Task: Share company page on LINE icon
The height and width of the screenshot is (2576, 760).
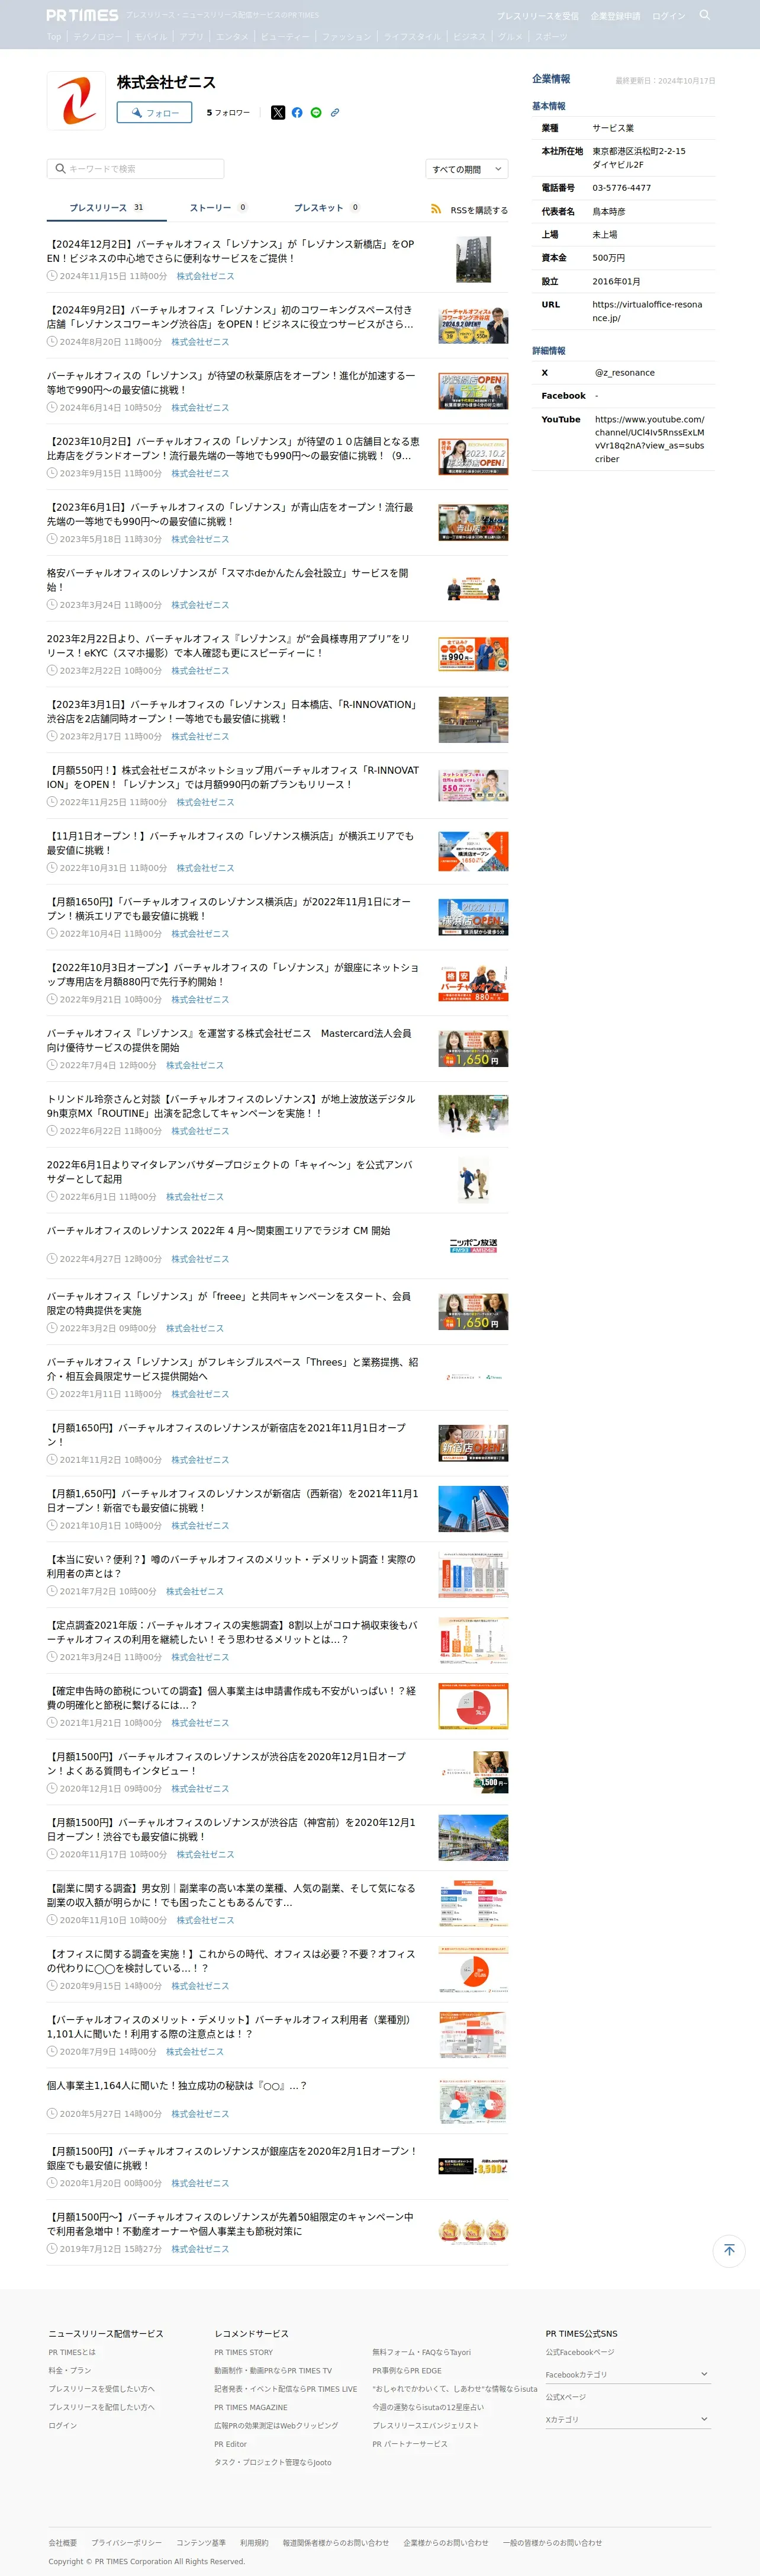Action: pyautogui.click(x=315, y=113)
